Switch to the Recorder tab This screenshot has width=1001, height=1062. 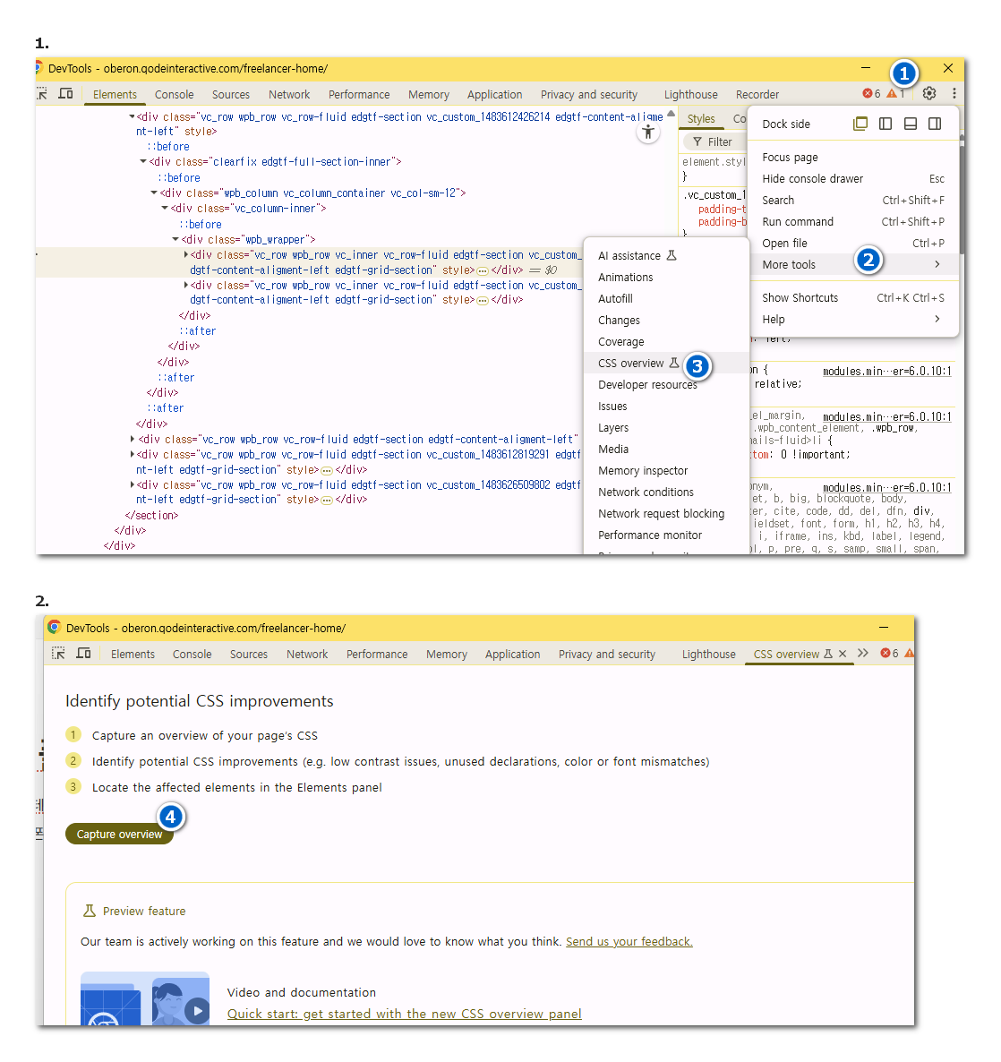pyautogui.click(x=757, y=94)
